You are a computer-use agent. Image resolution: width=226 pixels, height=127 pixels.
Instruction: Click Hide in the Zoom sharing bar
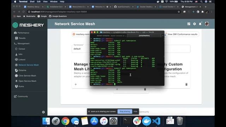pos(135,111)
